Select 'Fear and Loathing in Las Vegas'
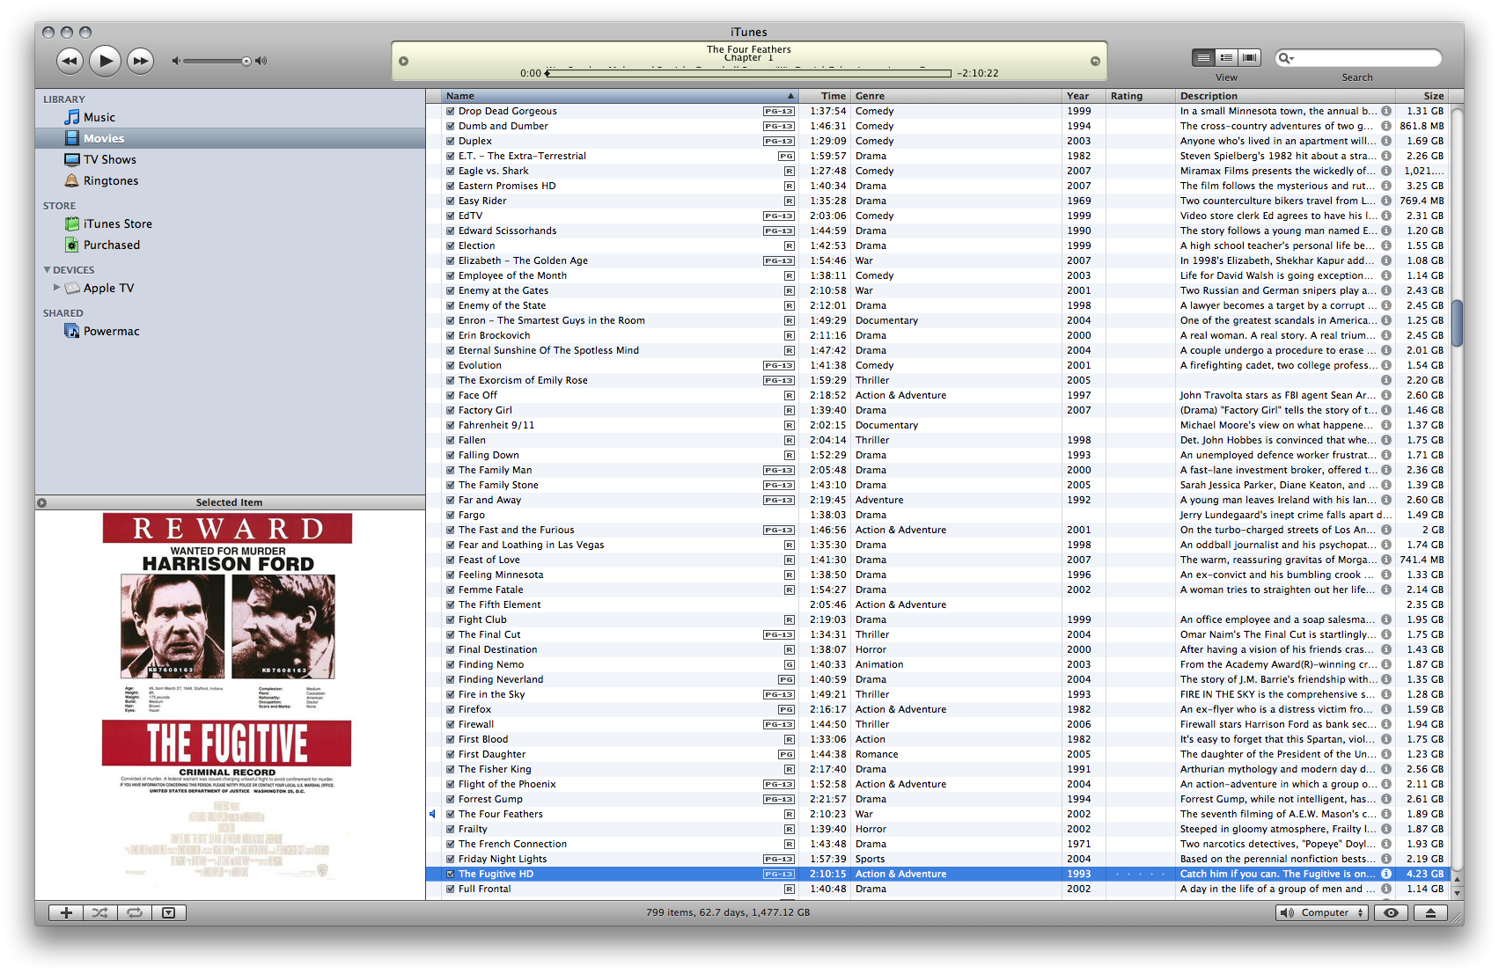 coord(939,545)
